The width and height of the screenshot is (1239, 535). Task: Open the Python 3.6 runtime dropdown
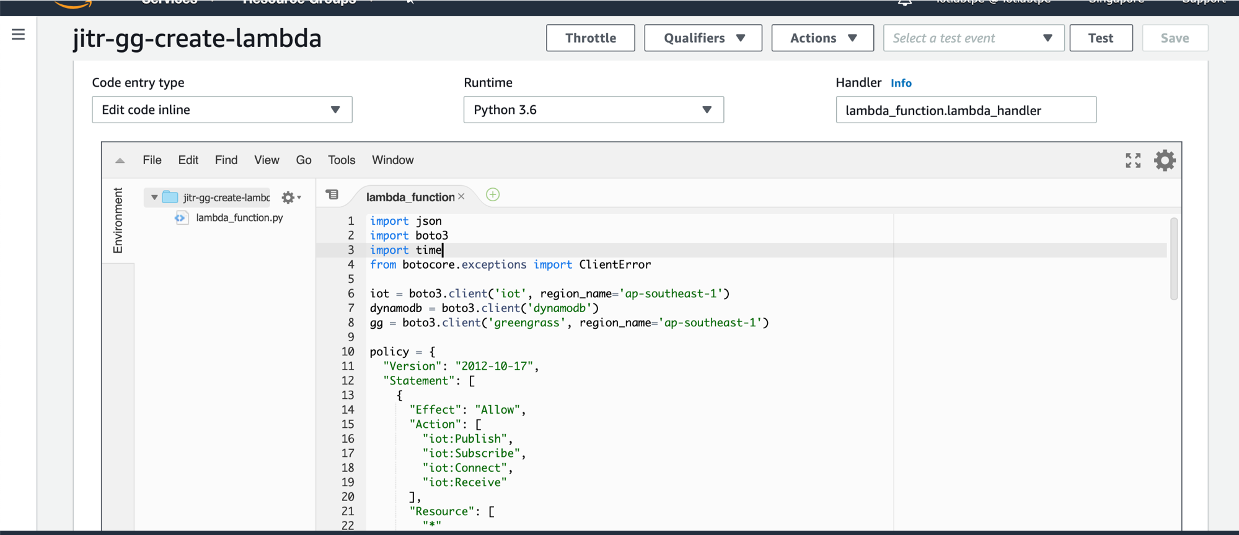(x=593, y=110)
